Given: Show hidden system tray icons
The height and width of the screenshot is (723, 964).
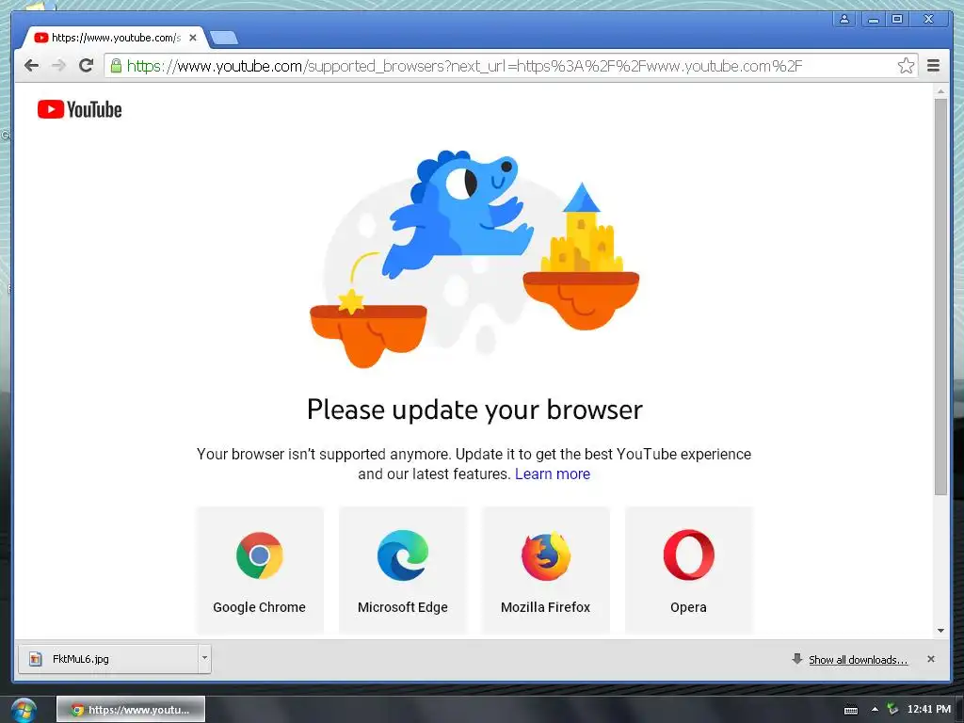Looking at the screenshot, I should point(875,710).
